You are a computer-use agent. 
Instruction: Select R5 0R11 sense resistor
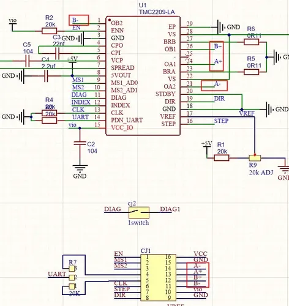point(252,72)
